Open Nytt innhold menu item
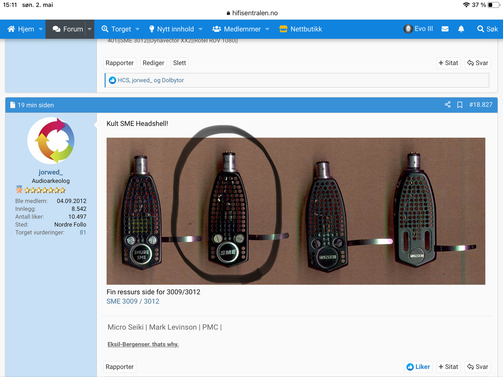The image size is (503, 377). click(171, 29)
